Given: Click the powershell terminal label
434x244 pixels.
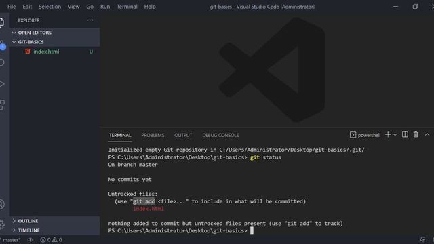Looking at the screenshot, I should pos(369,135).
